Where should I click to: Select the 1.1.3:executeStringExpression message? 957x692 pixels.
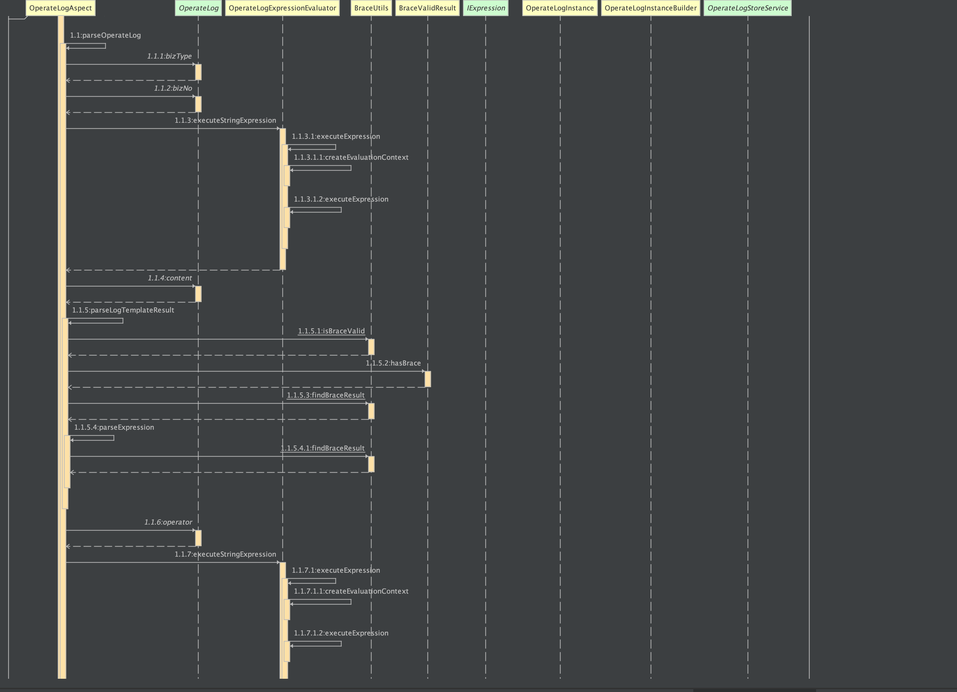coord(225,120)
